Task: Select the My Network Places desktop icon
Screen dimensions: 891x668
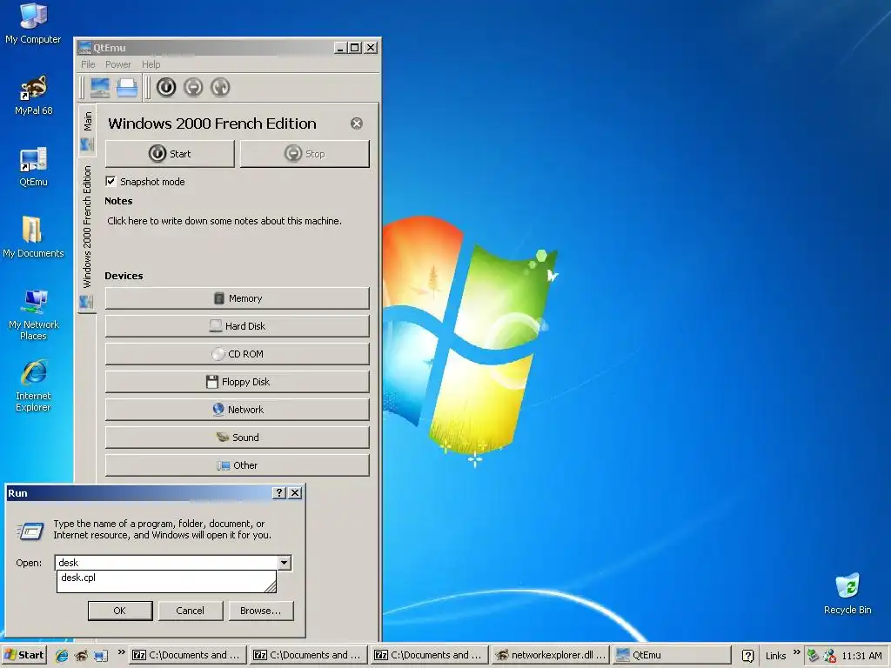Action: click(x=34, y=315)
